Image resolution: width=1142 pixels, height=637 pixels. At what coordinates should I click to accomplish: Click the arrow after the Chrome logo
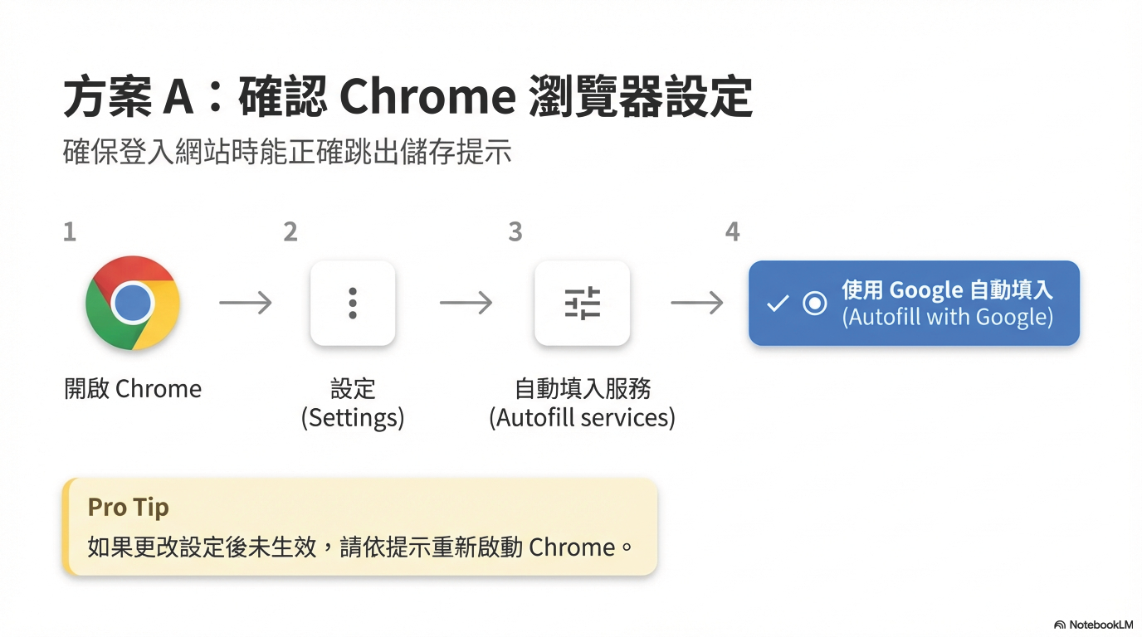[x=246, y=304]
